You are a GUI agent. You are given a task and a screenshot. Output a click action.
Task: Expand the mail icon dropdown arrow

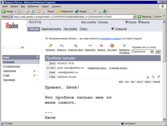tap(95, 11)
